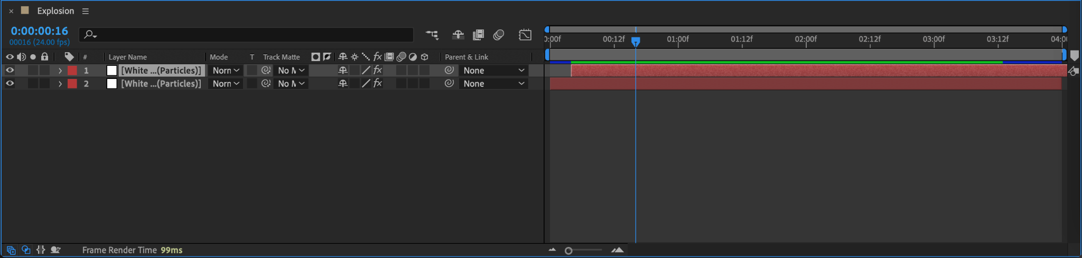1082x258 pixels.
Task: Select the Explosion composition tab
Action: [x=55, y=11]
